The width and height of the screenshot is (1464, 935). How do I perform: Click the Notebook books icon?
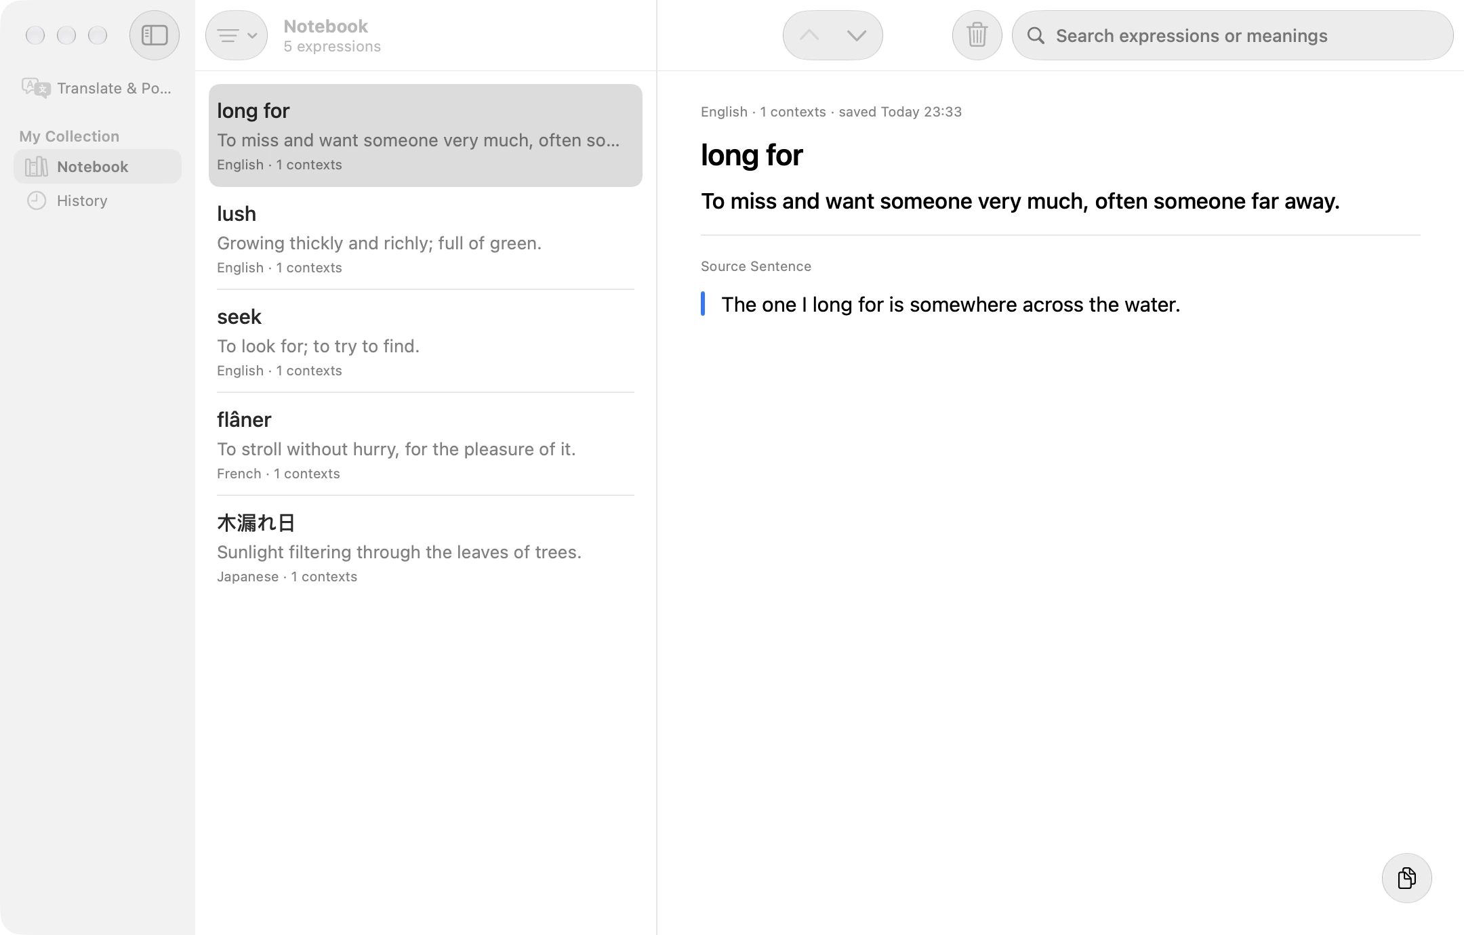tap(37, 166)
